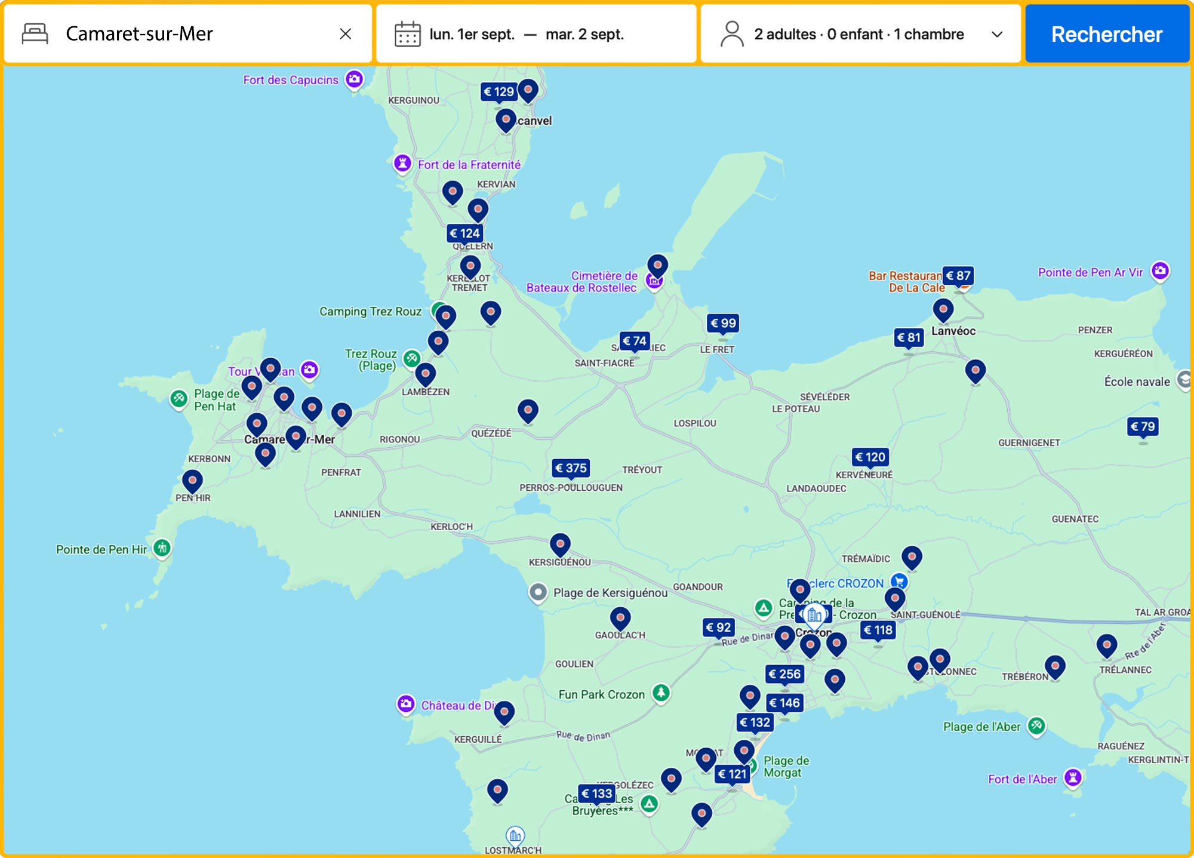Select the Fun Park Crozon marker icon

click(x=660, y=693)
